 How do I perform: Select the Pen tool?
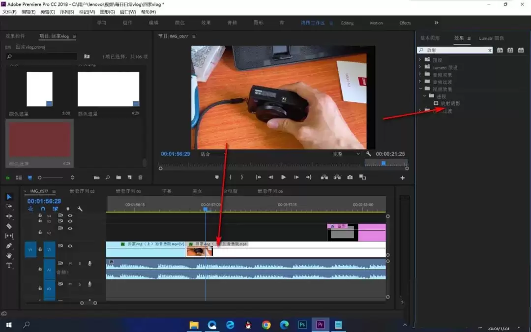[9, 245]
